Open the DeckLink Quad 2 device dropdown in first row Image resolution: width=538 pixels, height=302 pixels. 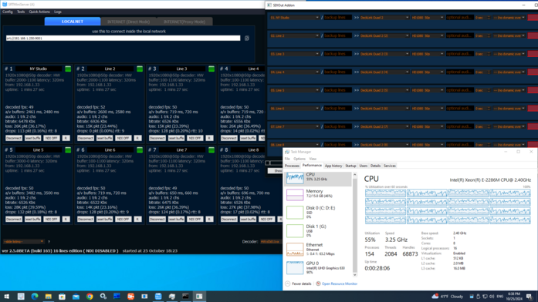[384, 18]
